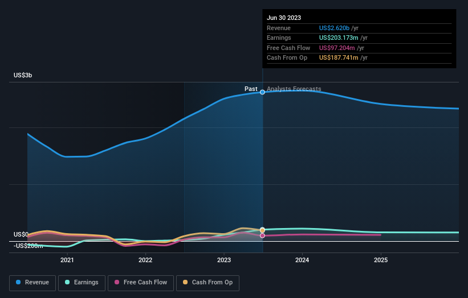Click the US$2.620b revenue value
The image size is (468, 298).
[334, 28]
